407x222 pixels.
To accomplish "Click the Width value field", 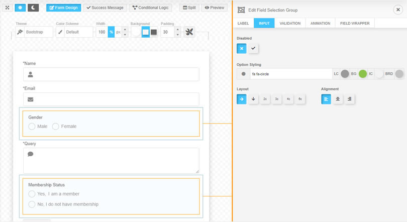I will tap(101, 32).
